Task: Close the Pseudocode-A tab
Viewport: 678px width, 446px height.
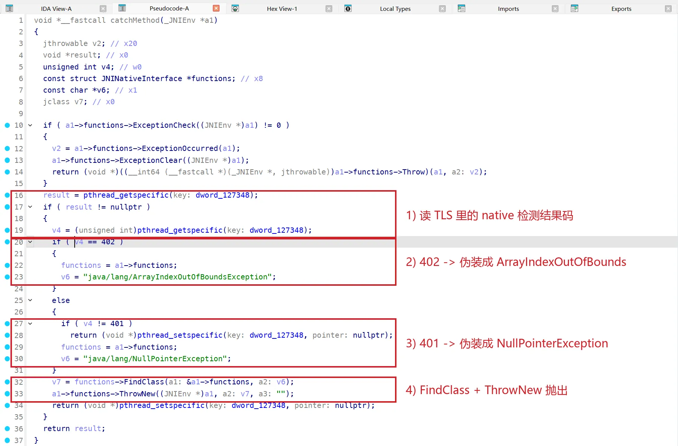Action: [216, 8]
